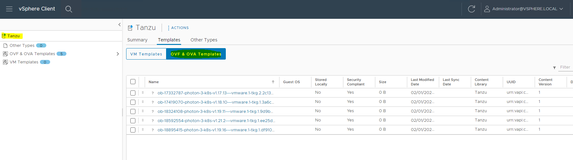The height and width of the screenshot is (160, 573).
Task: Click the user account avatar icon
Action: point(487,9)
